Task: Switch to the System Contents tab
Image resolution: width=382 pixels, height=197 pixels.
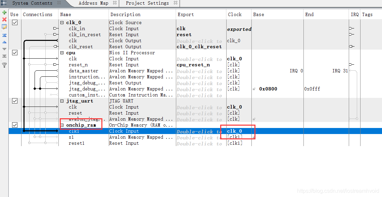Action: point(32,3)
